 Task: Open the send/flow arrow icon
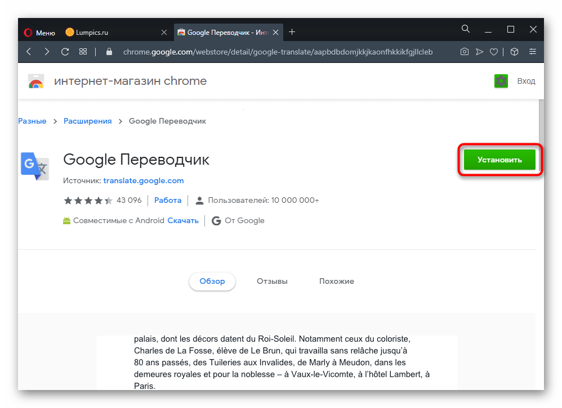[x=479, y=52]
